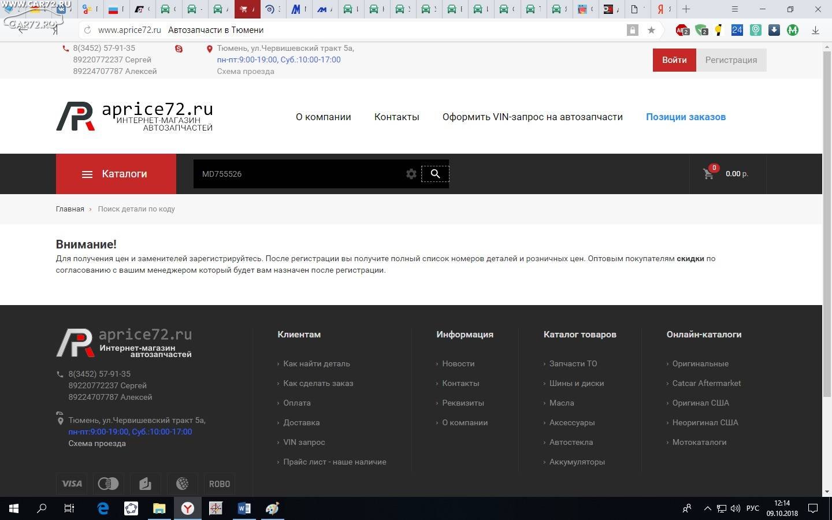The image size is (832, 520).
Task: Open Запчасти ТО catalog link
Action: pyautogui.click(x=573, y=363)
